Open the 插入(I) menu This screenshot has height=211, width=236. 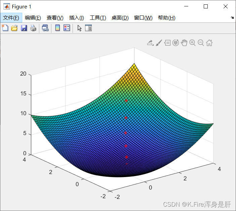coord(76,18)
